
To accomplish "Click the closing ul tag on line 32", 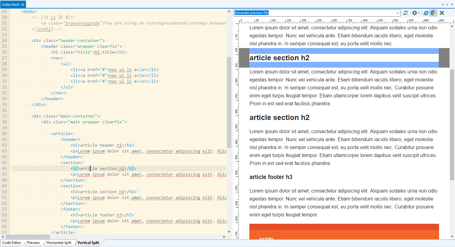I will 67,87.
